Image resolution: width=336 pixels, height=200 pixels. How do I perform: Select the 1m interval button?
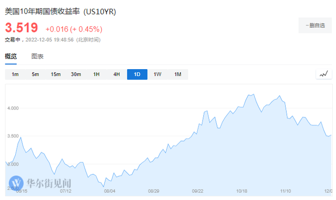point(15,74)
